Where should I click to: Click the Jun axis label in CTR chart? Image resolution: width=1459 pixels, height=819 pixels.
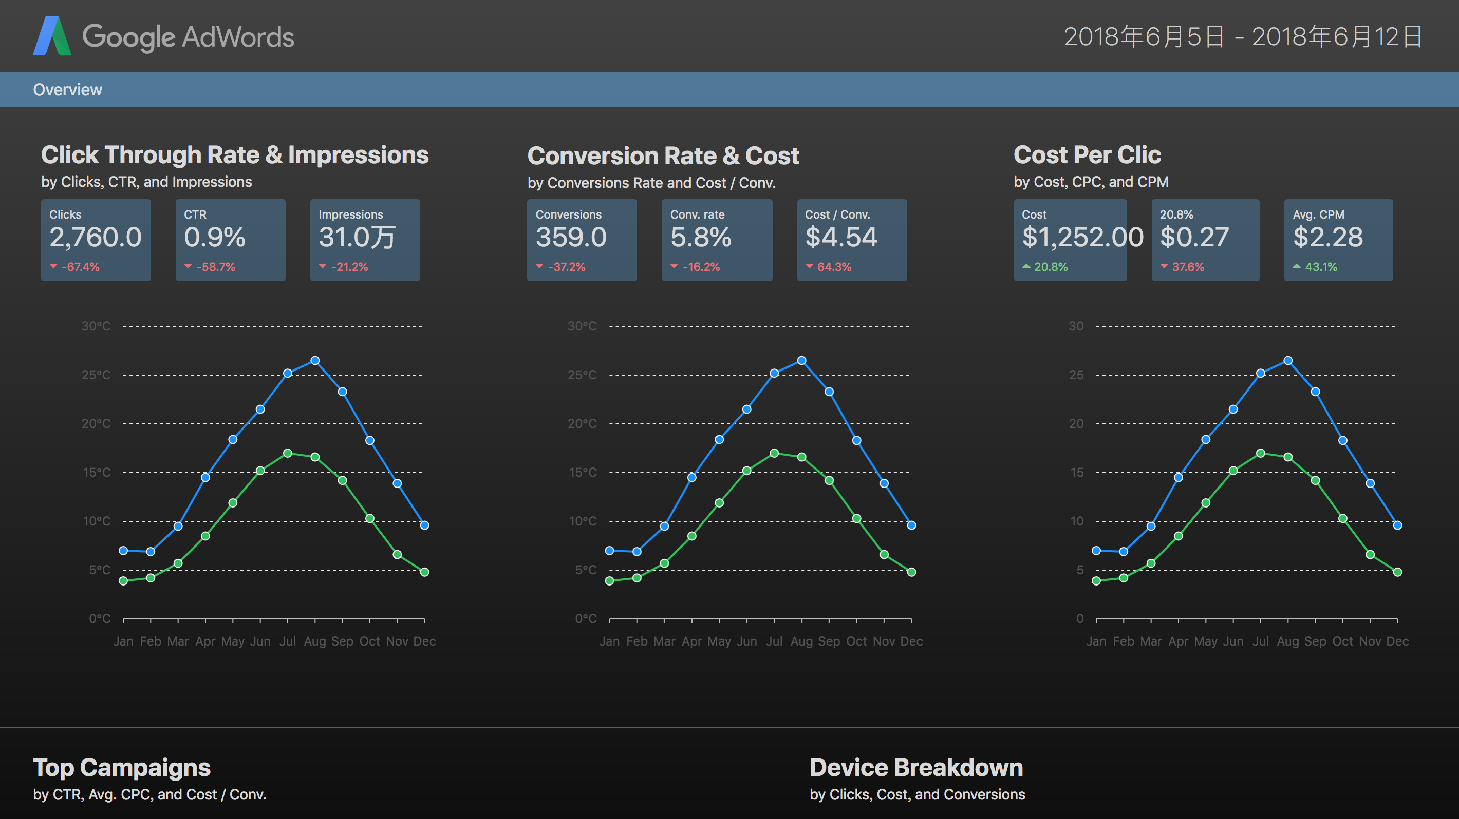[x=260, y=641]
